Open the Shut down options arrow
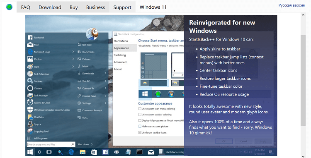The height and width of the screenshot is (158, 311). click(92, 144)
